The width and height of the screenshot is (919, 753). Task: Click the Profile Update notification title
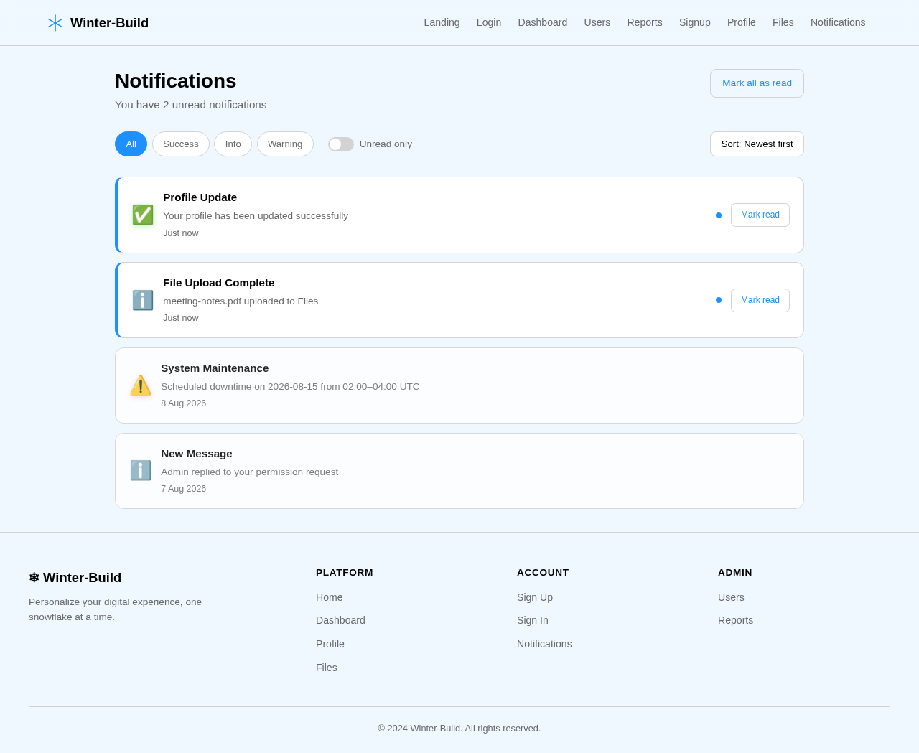point(200,197)
